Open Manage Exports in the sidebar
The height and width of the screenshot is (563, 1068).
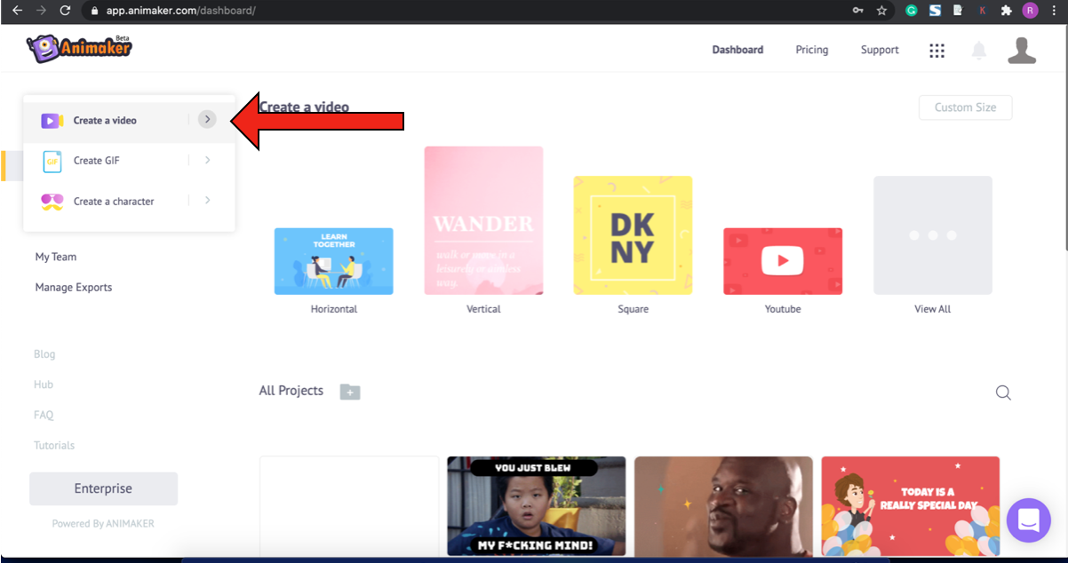click(74, 287)
